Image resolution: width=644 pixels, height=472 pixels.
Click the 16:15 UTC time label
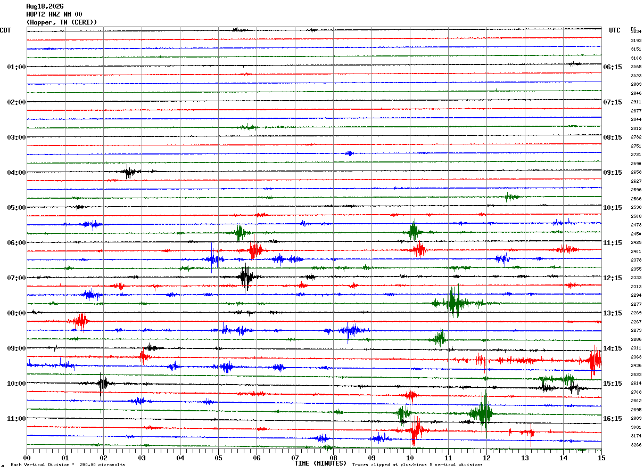(x=613, y=419)
